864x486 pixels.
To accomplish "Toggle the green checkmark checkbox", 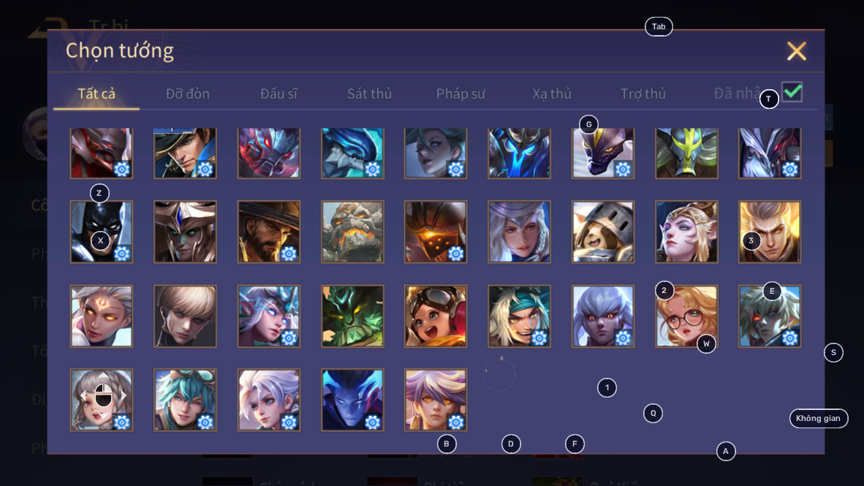I will 792,92.
